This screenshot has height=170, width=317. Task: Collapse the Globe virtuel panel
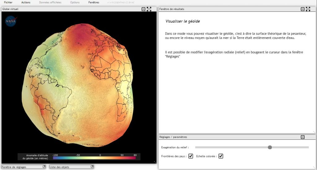(x=143, y=9)
